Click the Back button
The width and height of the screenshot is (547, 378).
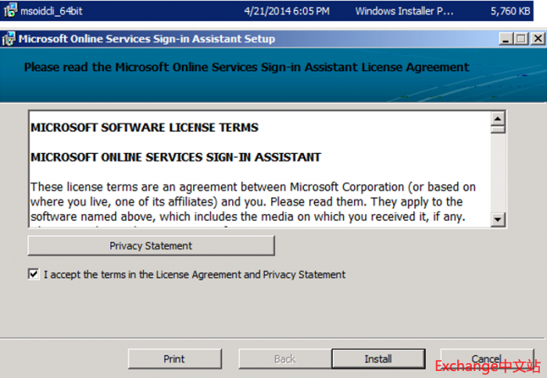click(284, 358)
